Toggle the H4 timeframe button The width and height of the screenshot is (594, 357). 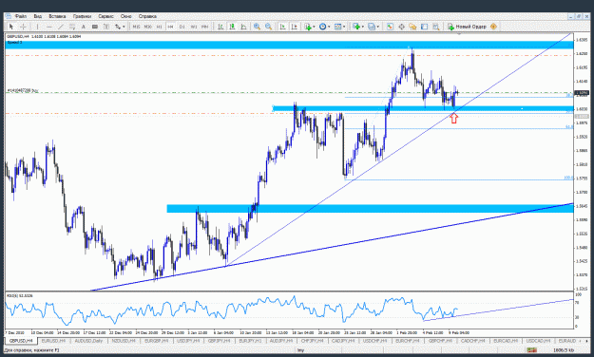click(x=170, y=27)
